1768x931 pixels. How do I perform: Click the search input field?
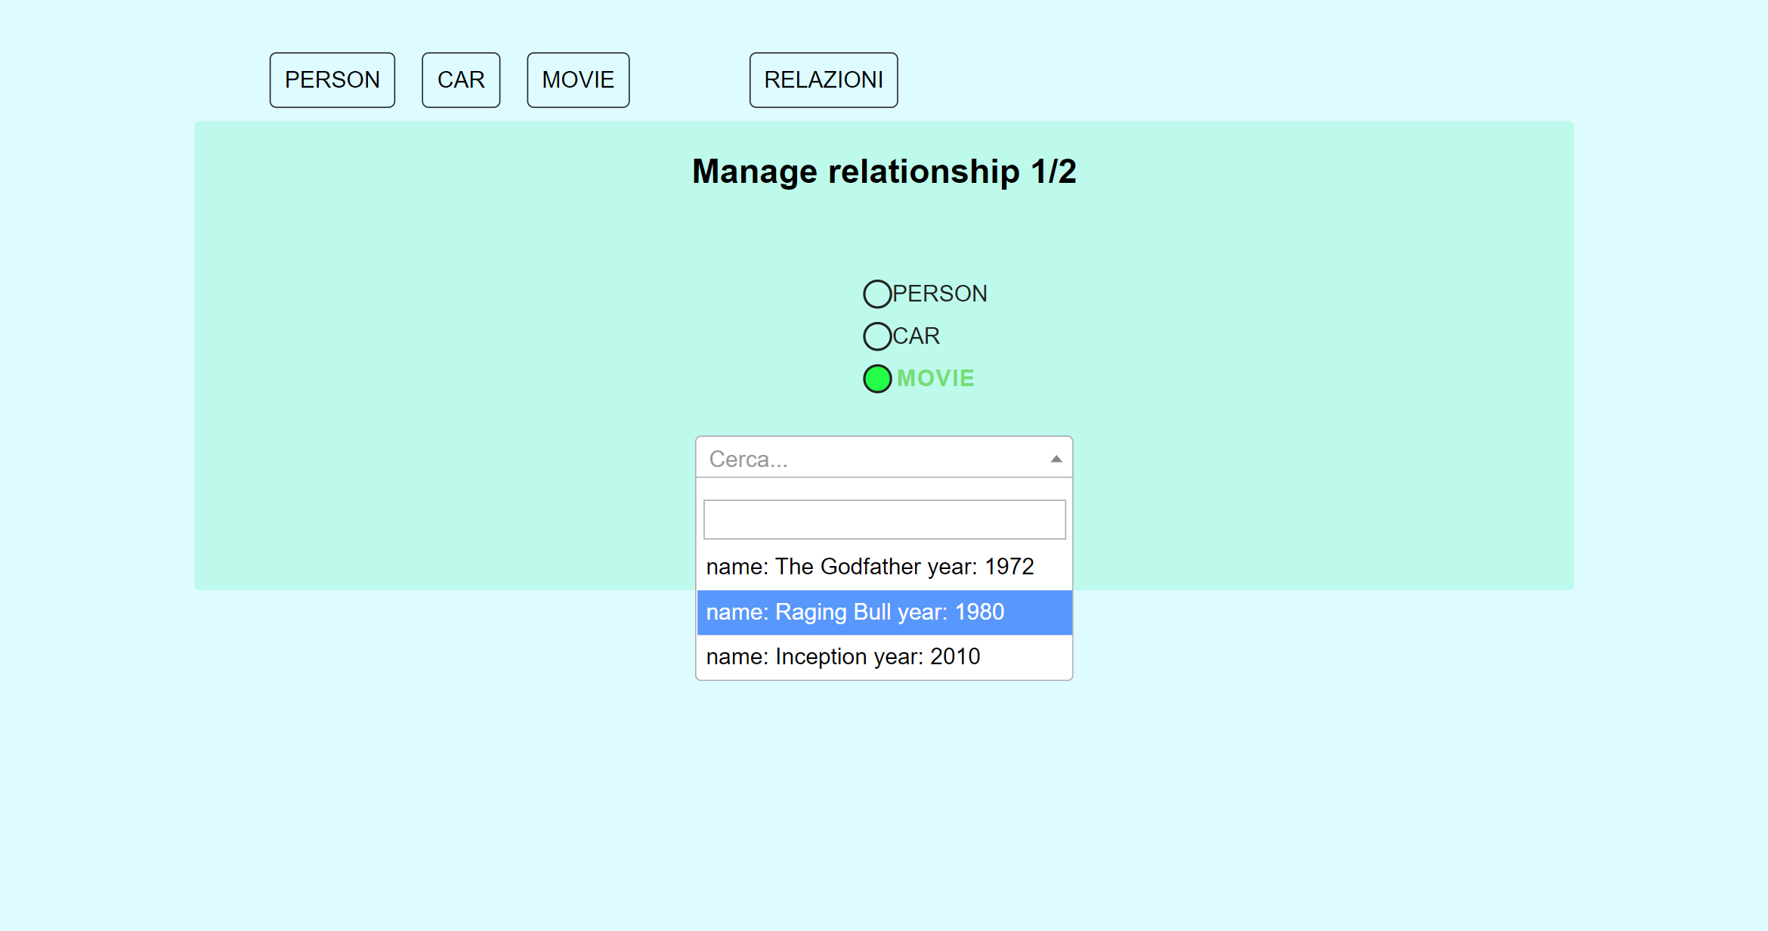882,518
